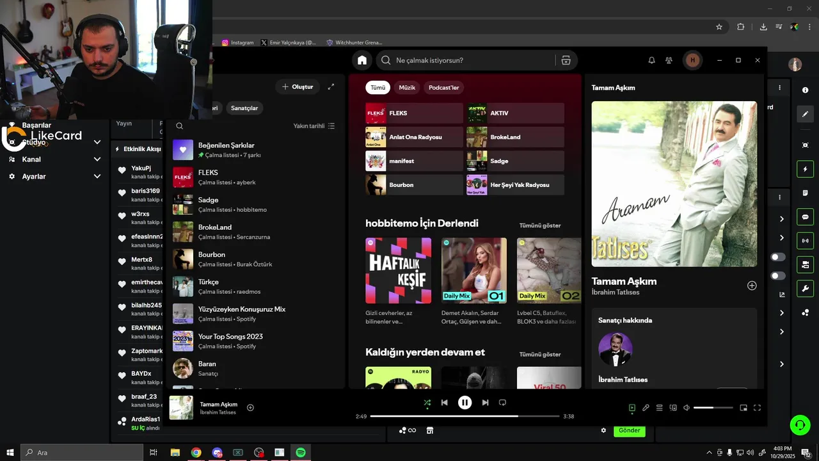Adjust the Spotify volume slider
The image size is (819, 461).
(x=713, y=408)
